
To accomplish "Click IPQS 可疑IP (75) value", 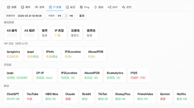I will tap(138, 78).
